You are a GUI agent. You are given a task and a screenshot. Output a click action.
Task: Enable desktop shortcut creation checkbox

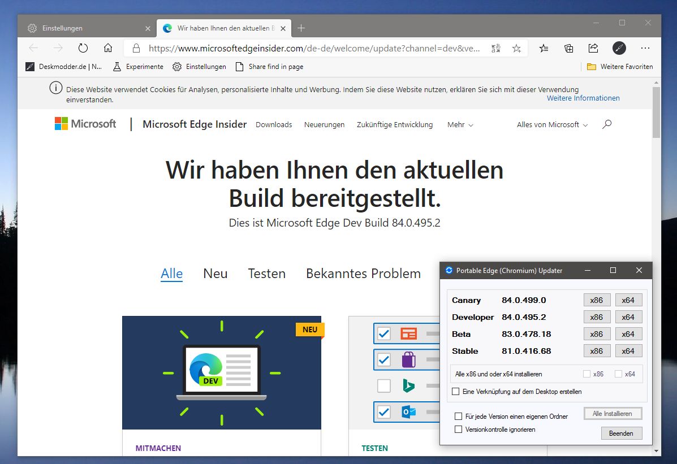455,392
